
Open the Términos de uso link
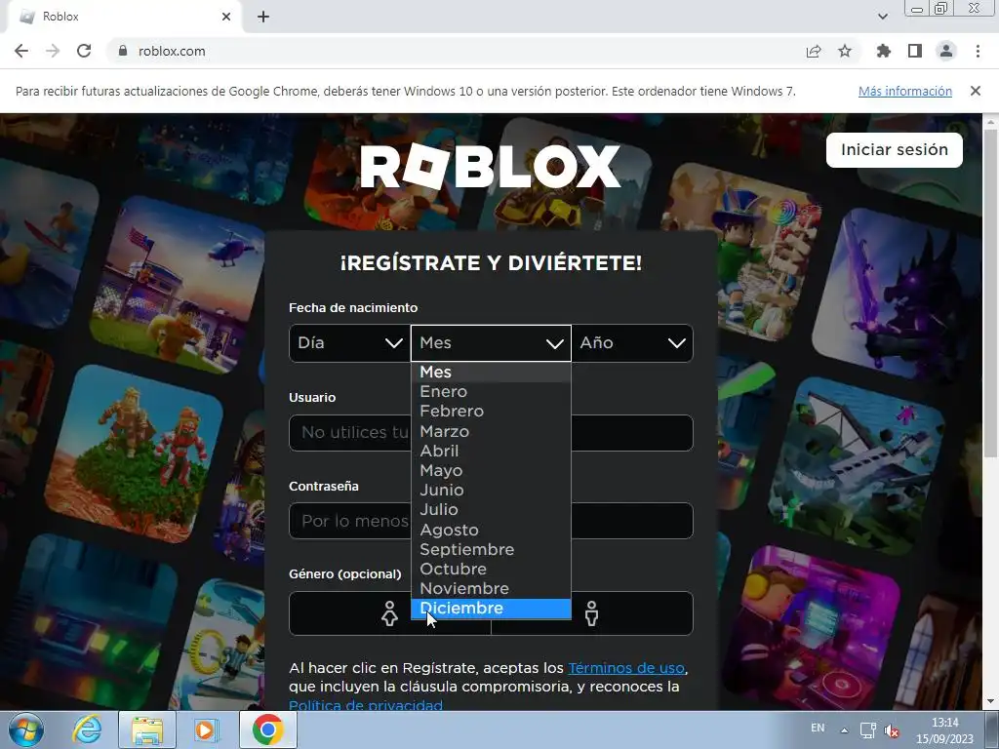[626, 668]
